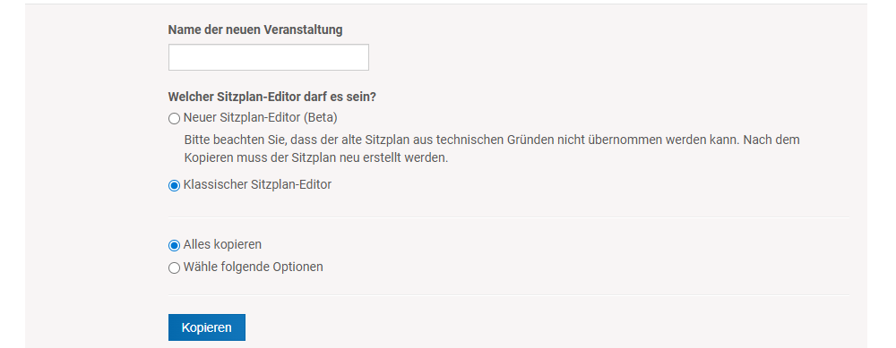Choose the Alles kopieren radio button

tap(175, 245)
